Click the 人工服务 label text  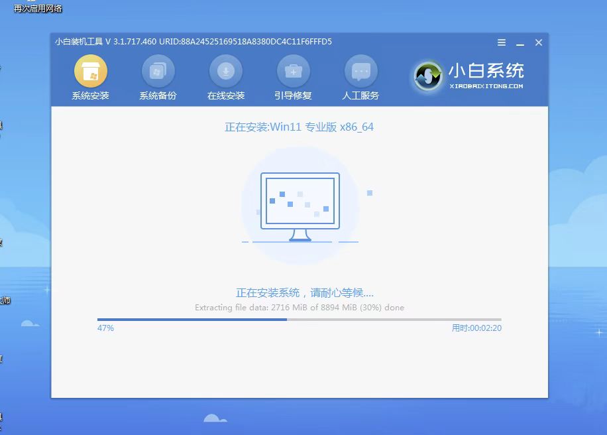(360, 95)
